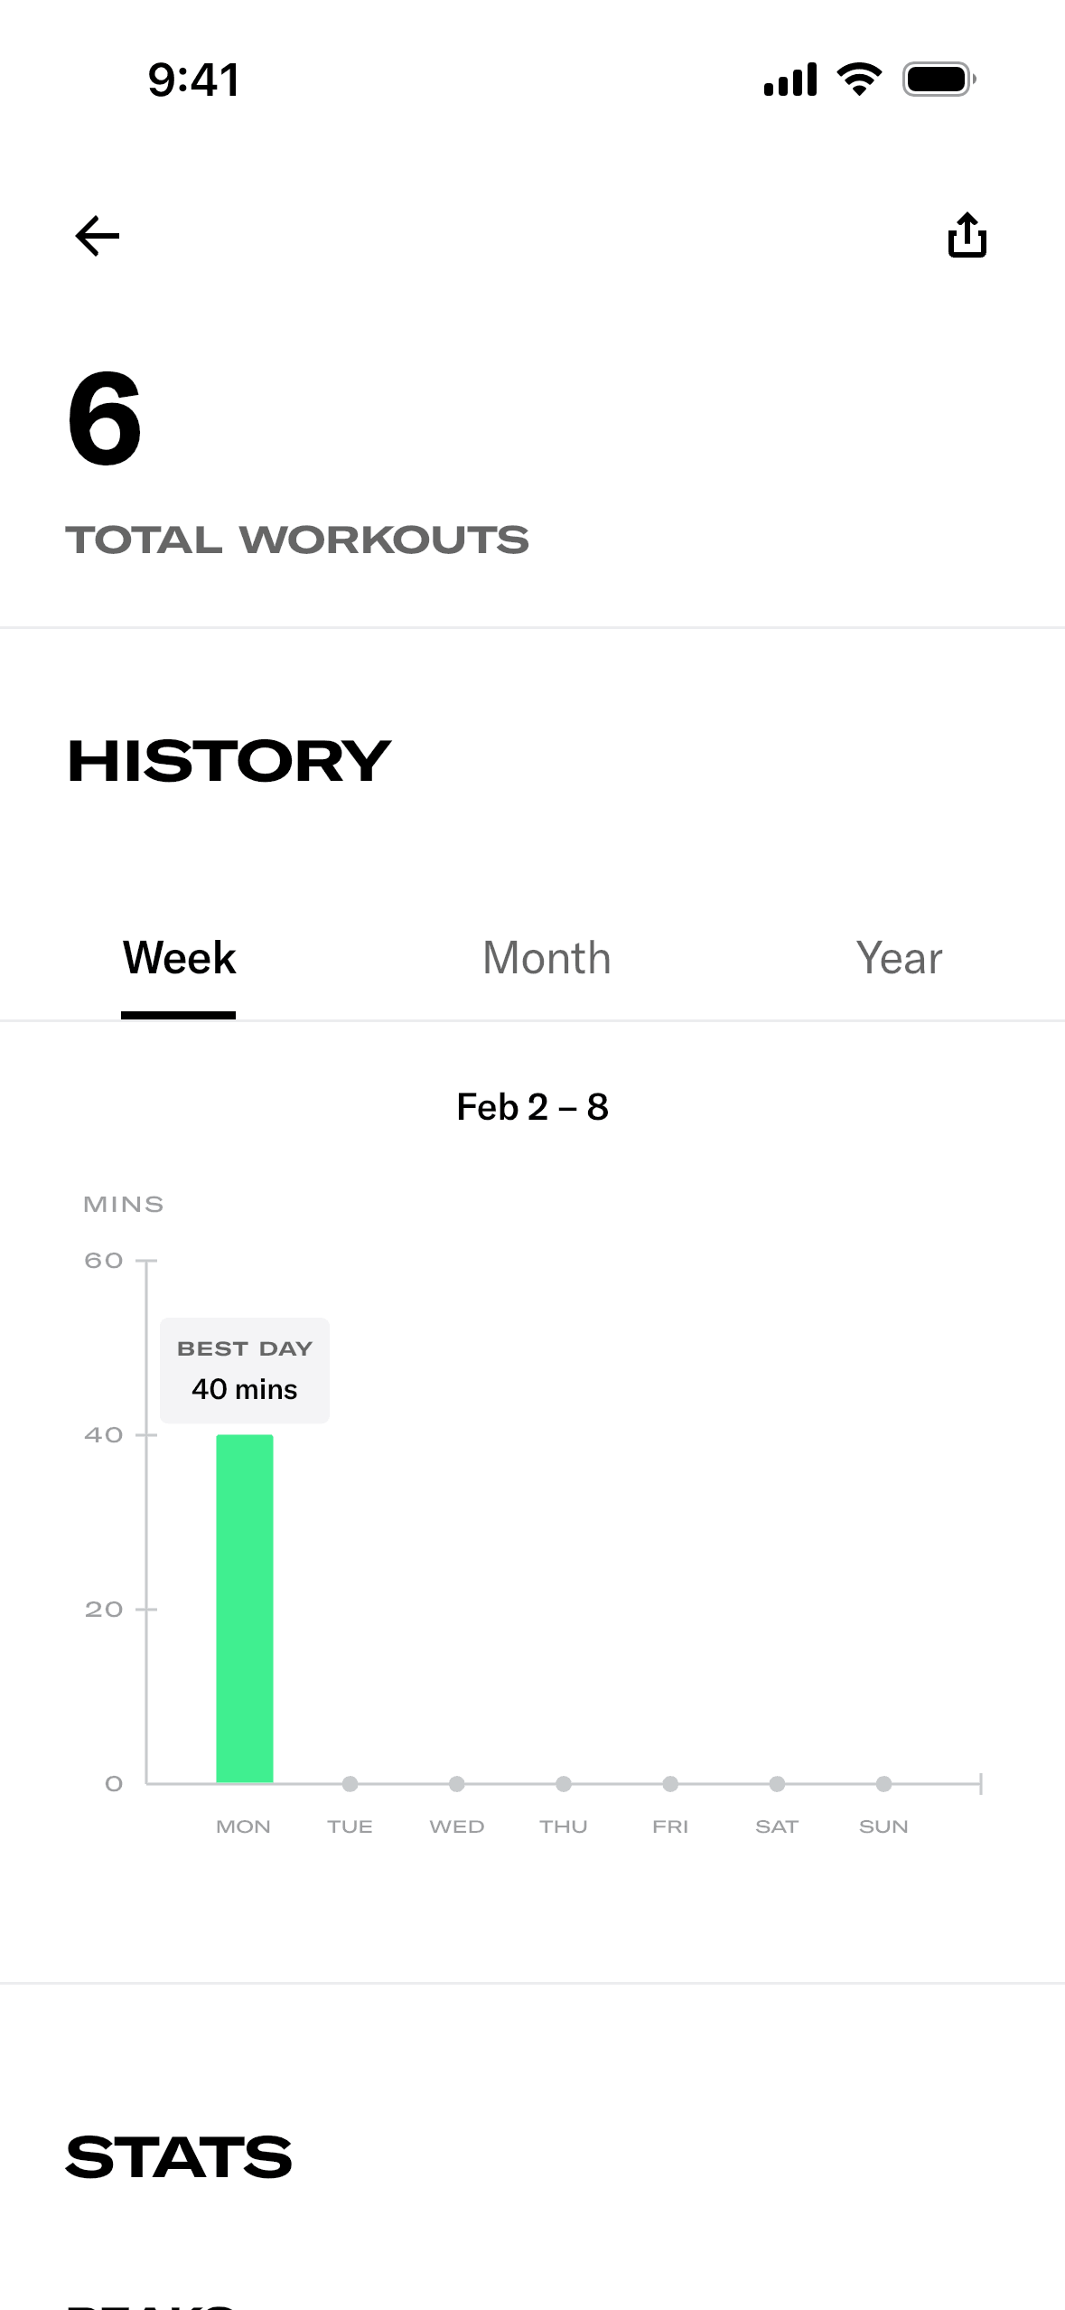The image size is (1065, 2310).
Task: Tap the Stats section heading
Action: [x=179, y=2157]
